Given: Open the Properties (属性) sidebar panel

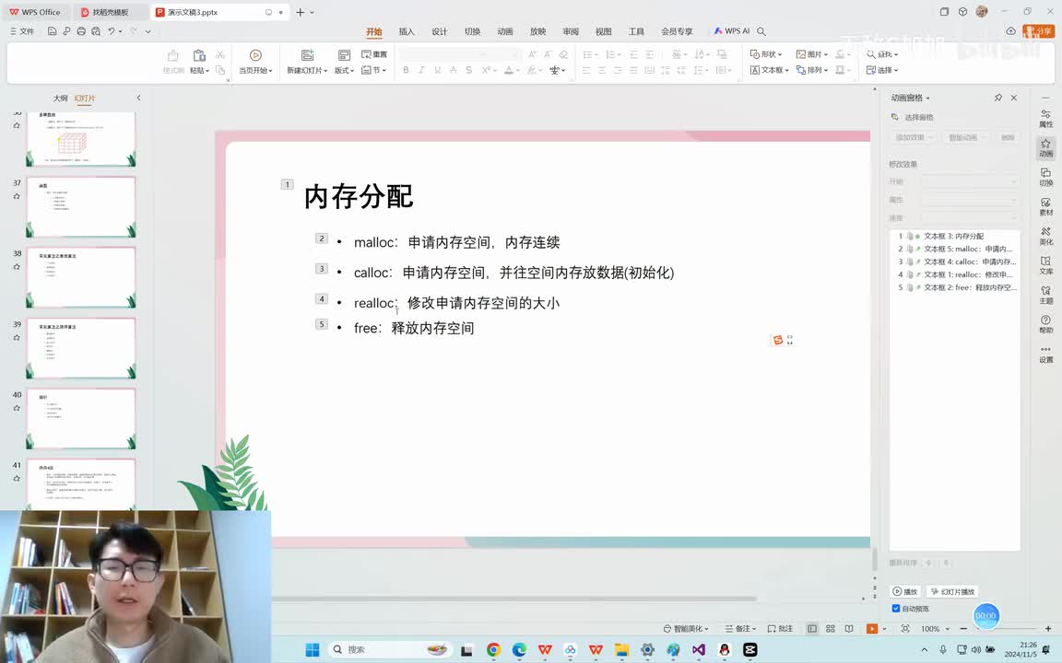Looking at the screenshot, I should 1045,119.
